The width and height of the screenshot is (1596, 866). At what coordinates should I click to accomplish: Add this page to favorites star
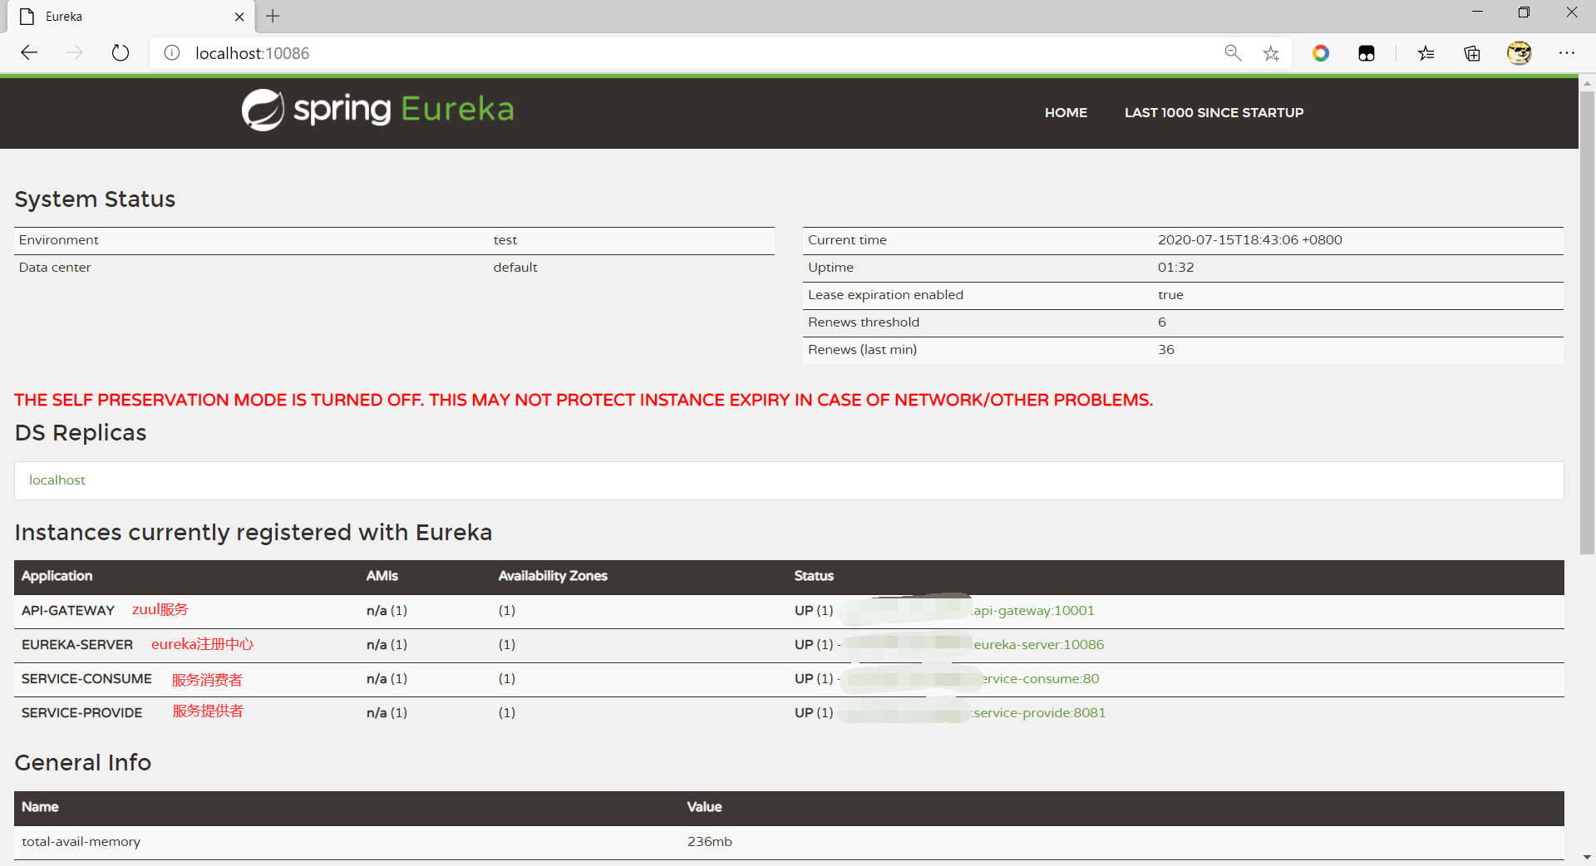(x=1271, y=53)
